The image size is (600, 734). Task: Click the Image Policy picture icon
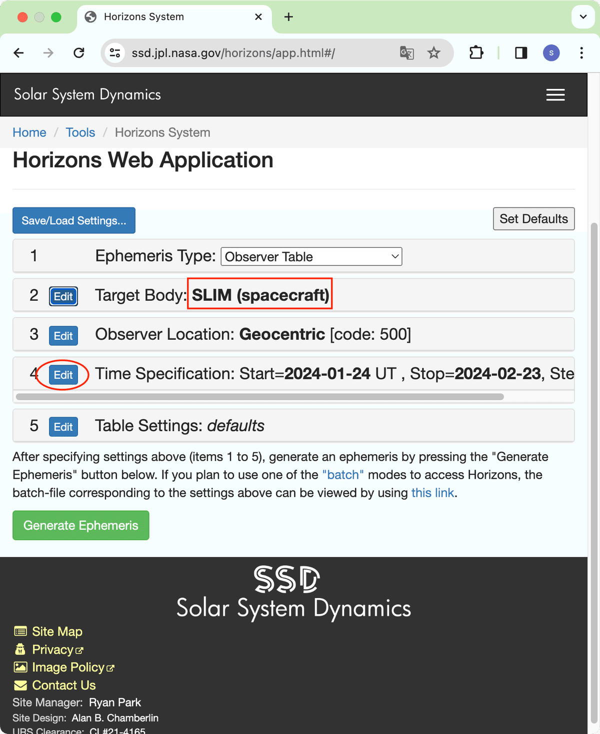point(20,667)
